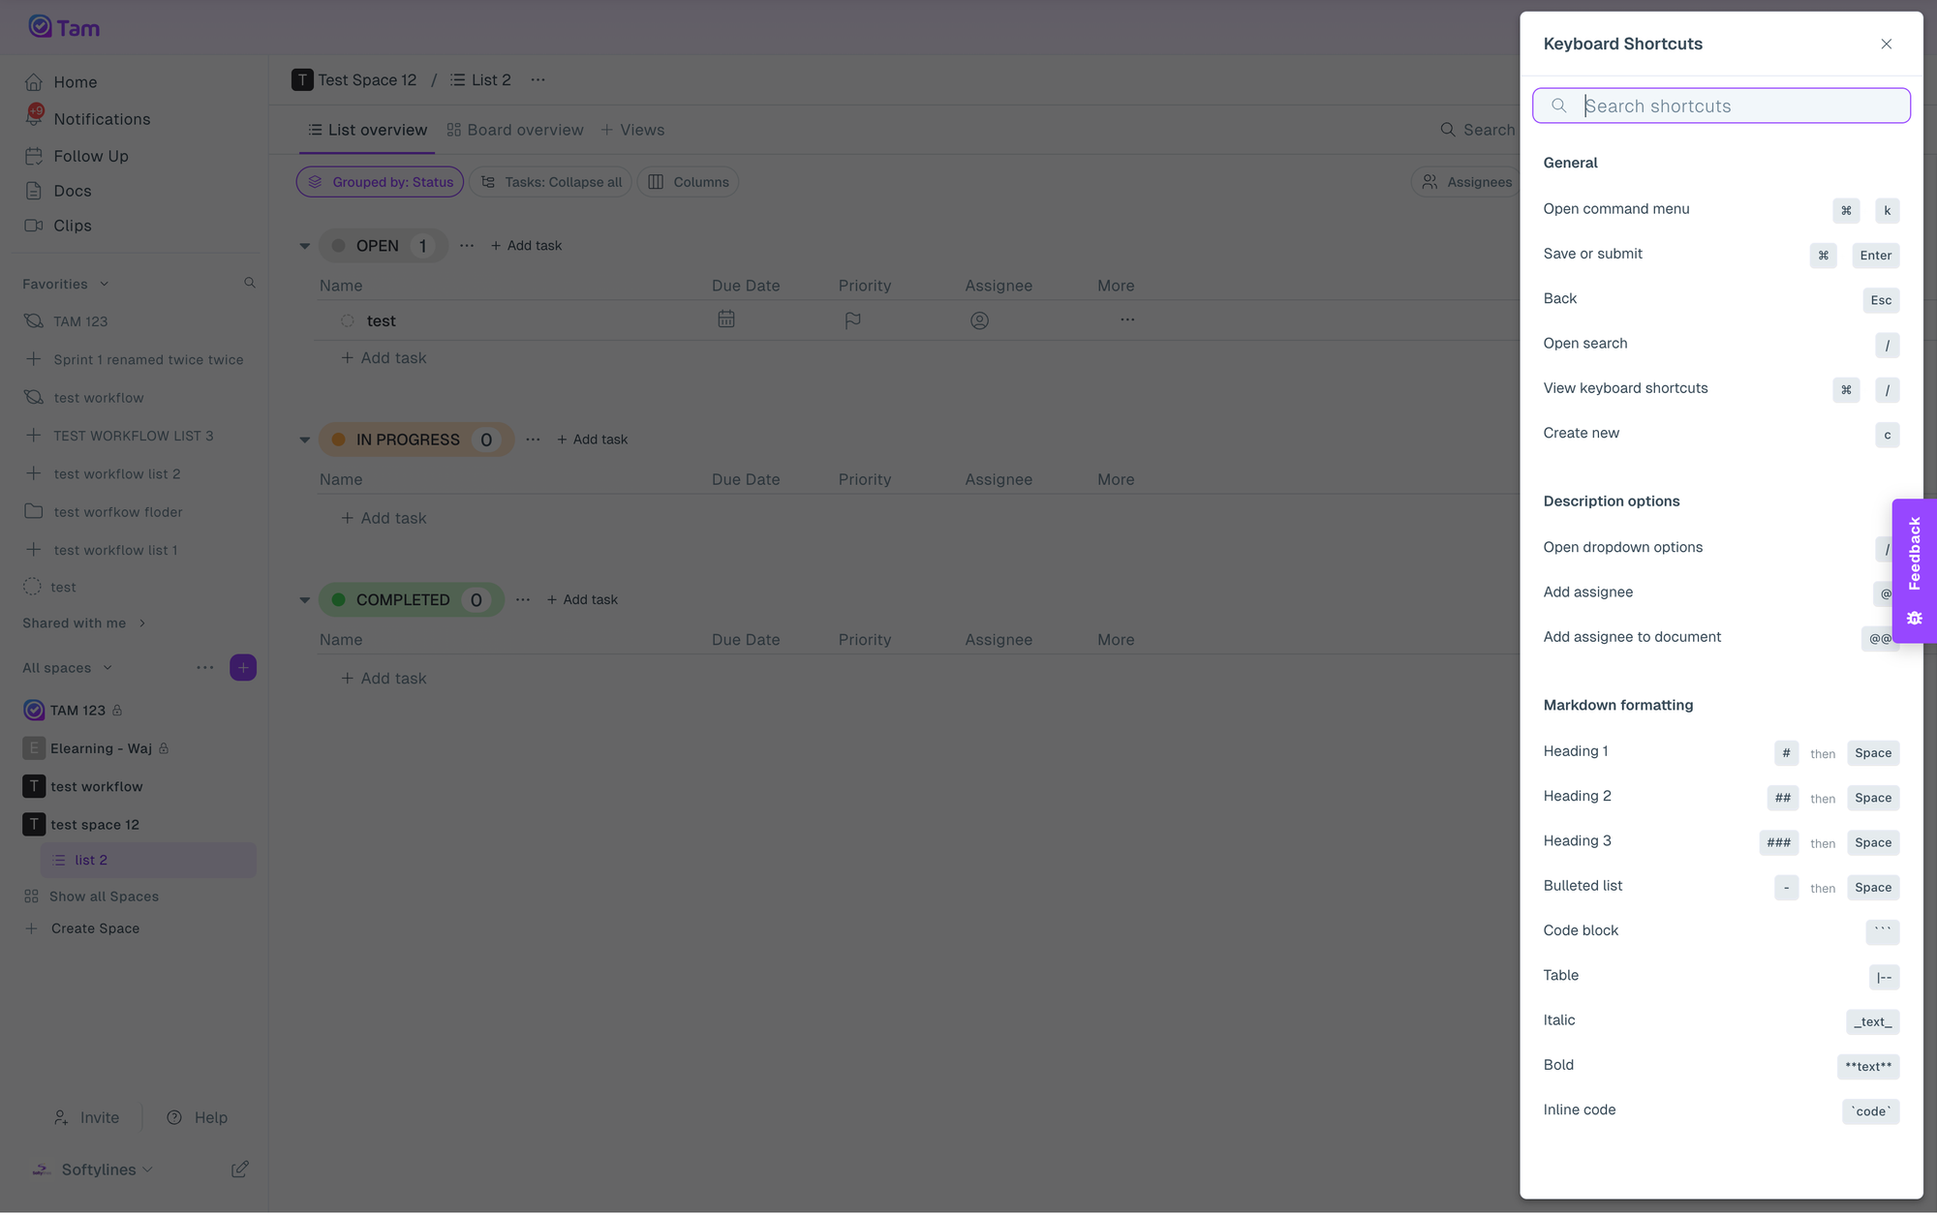Open the compose edit icon beside Softylines
The image size is (1937, 1215).
[x=239, y=1169]
